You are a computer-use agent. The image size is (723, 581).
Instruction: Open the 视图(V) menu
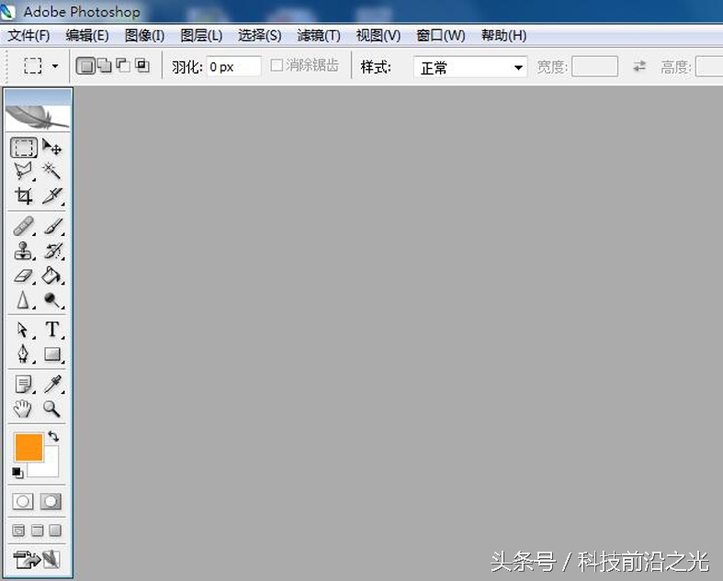[378, 36]
